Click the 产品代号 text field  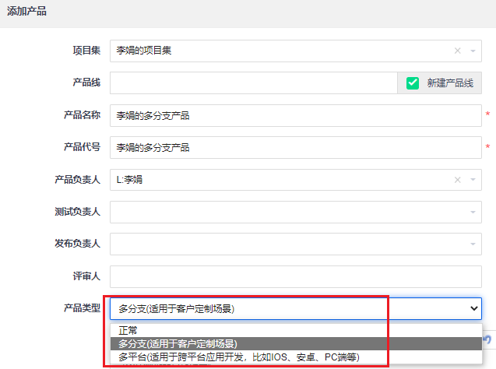296,148
